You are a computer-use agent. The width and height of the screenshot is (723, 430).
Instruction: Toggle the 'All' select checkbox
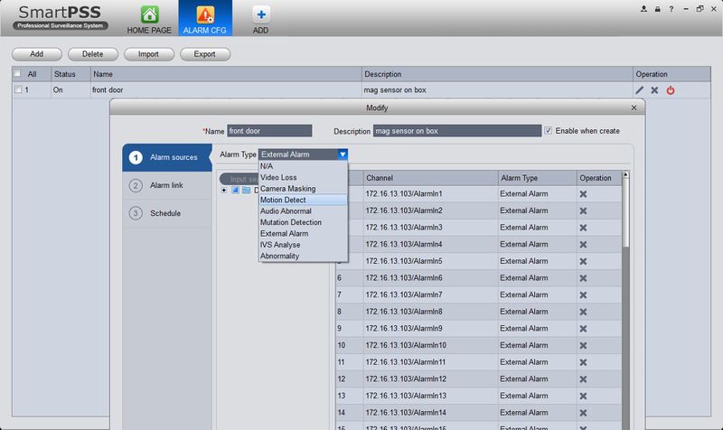(18, 74)
